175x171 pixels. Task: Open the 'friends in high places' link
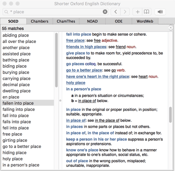pyautogui.click(x=86, y=47)
